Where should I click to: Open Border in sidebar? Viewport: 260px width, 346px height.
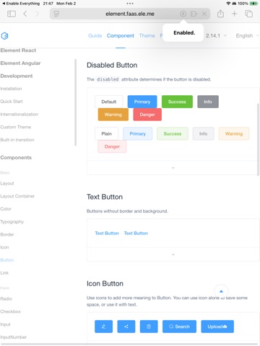tap(7, 234)
